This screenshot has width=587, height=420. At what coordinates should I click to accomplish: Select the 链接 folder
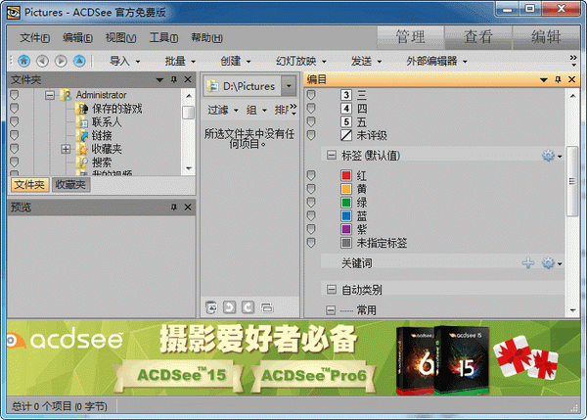(x=94, y=135)
